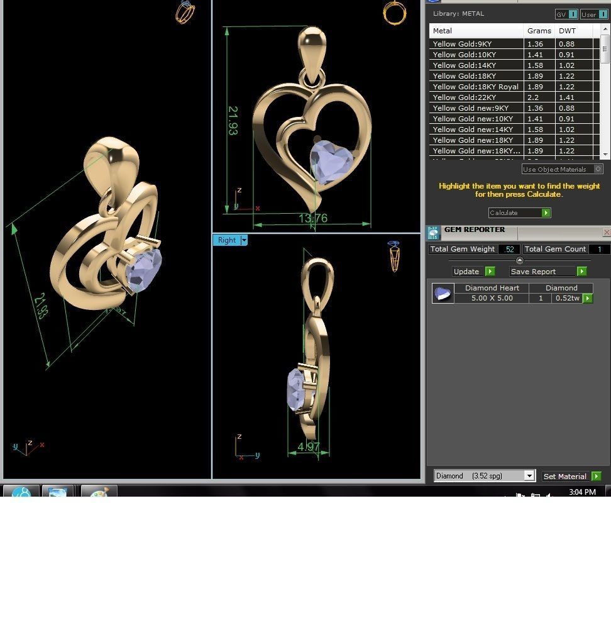
Task: Select the Yellow Gold new:18KY row
Action: click(x=514, y=140)
